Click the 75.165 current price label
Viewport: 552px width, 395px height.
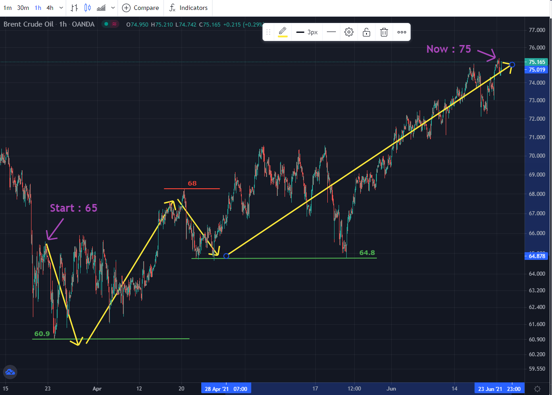click(x=537, y=62)
